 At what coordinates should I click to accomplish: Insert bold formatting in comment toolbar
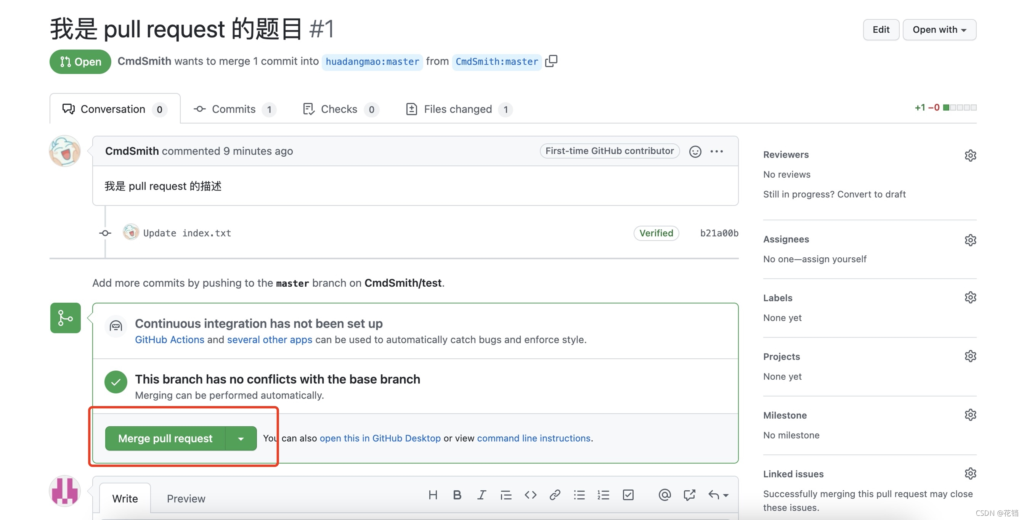(x=457, y=495)
